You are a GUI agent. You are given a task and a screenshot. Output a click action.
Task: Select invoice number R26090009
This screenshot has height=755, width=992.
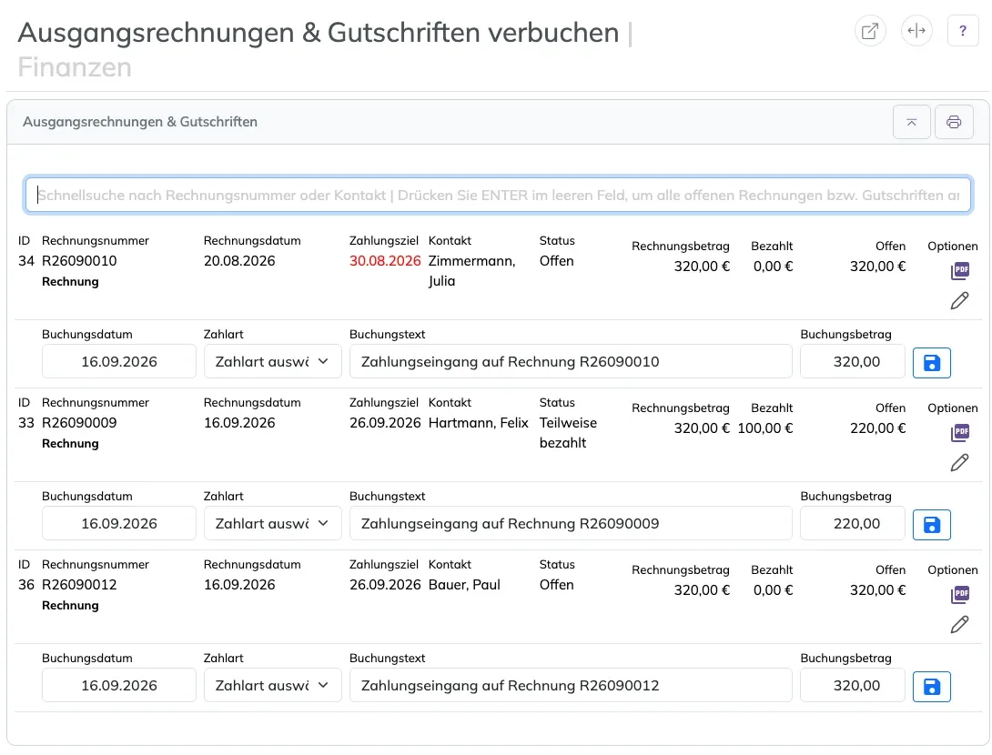[x=79, y=422]
